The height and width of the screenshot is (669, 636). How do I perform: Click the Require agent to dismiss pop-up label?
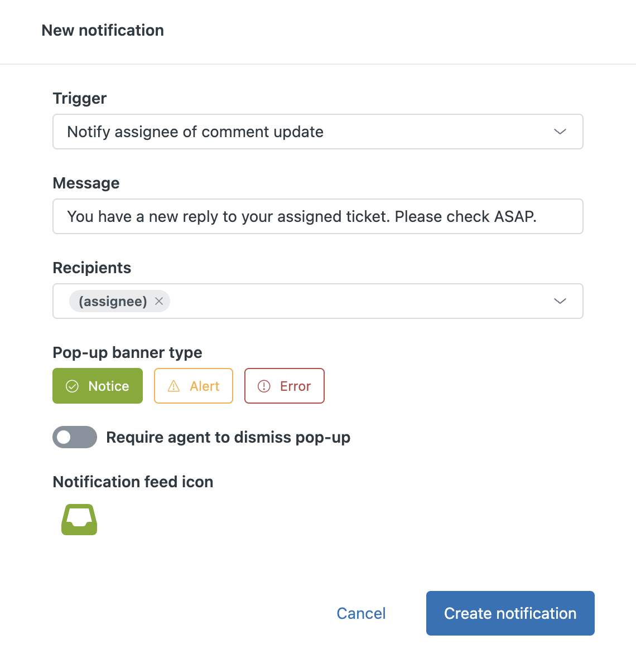(x=228, y=437)
